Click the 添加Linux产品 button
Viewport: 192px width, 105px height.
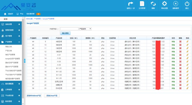click(52, 96)
